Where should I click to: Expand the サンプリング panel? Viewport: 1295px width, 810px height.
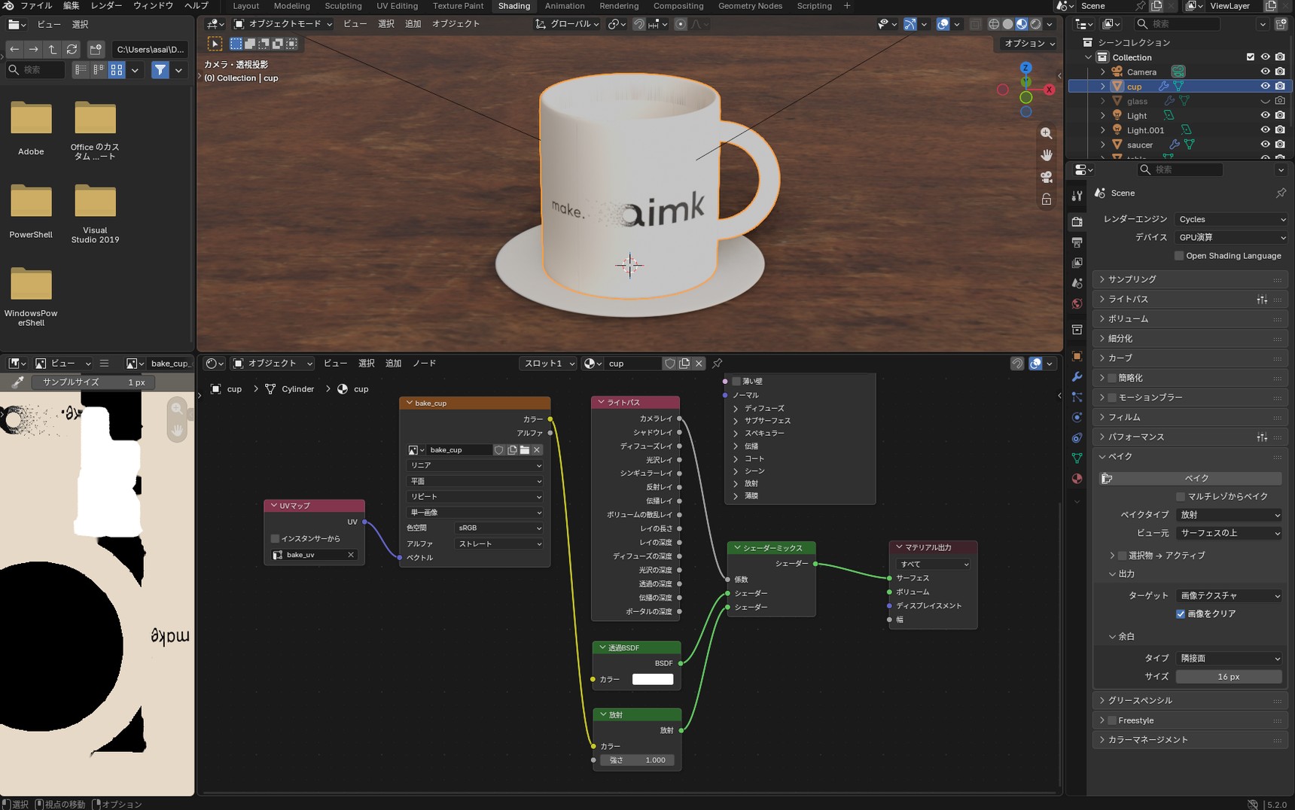tap(1189, 279)
